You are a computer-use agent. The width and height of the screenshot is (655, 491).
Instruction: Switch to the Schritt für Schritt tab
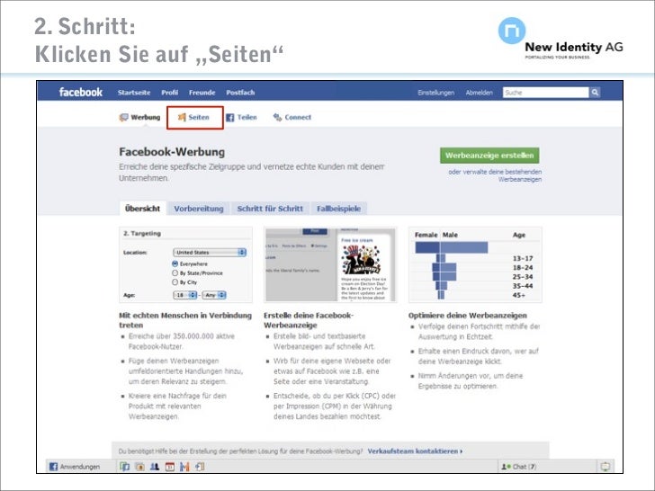270,209
